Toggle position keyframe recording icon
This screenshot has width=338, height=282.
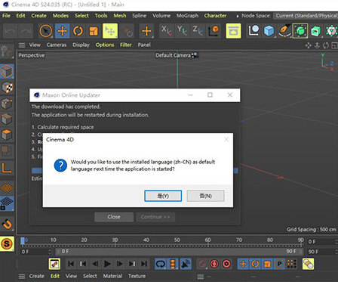point(243,264)
